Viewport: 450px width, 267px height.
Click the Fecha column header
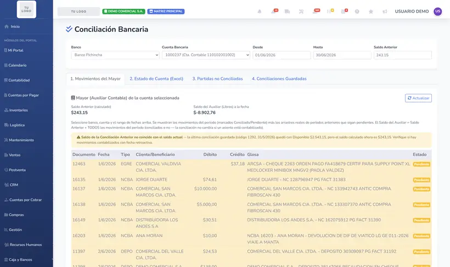(104, 154)
